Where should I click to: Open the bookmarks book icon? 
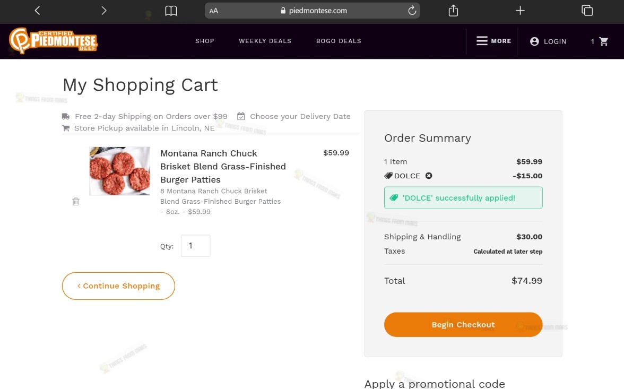[x=171, y=11]
